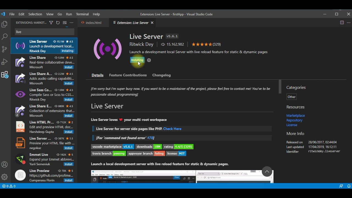
Task: Open the Selection menu
Action: 35,14
